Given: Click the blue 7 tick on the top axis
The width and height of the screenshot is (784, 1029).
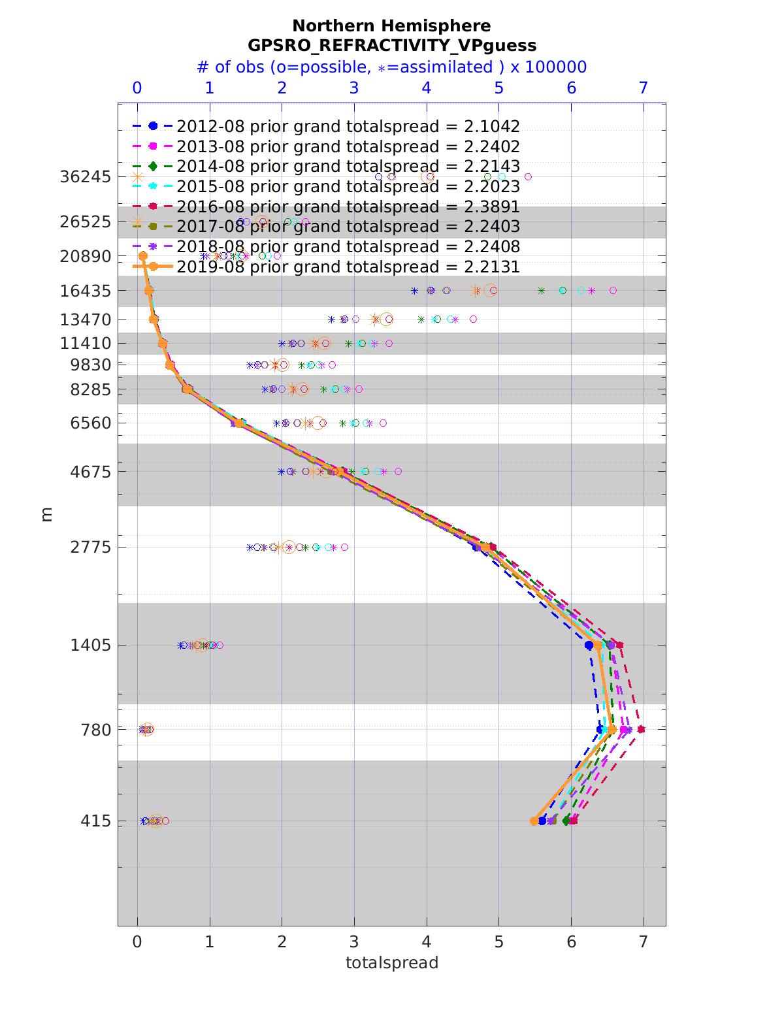Looking at the screenshot, I should [x=644, y=88].
